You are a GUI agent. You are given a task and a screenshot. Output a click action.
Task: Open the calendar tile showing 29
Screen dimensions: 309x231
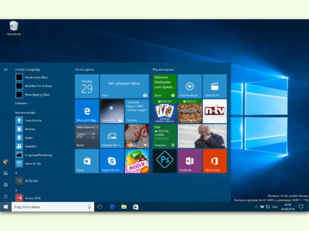tap(87, 86)
